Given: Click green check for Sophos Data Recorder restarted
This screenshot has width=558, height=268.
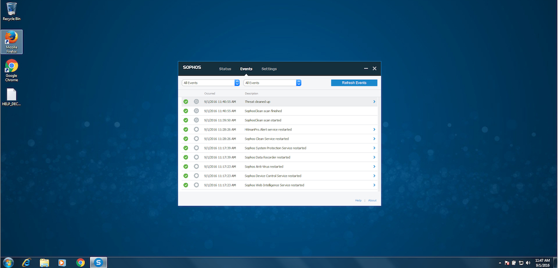Looking at the screenshot, I should [186, 157].
